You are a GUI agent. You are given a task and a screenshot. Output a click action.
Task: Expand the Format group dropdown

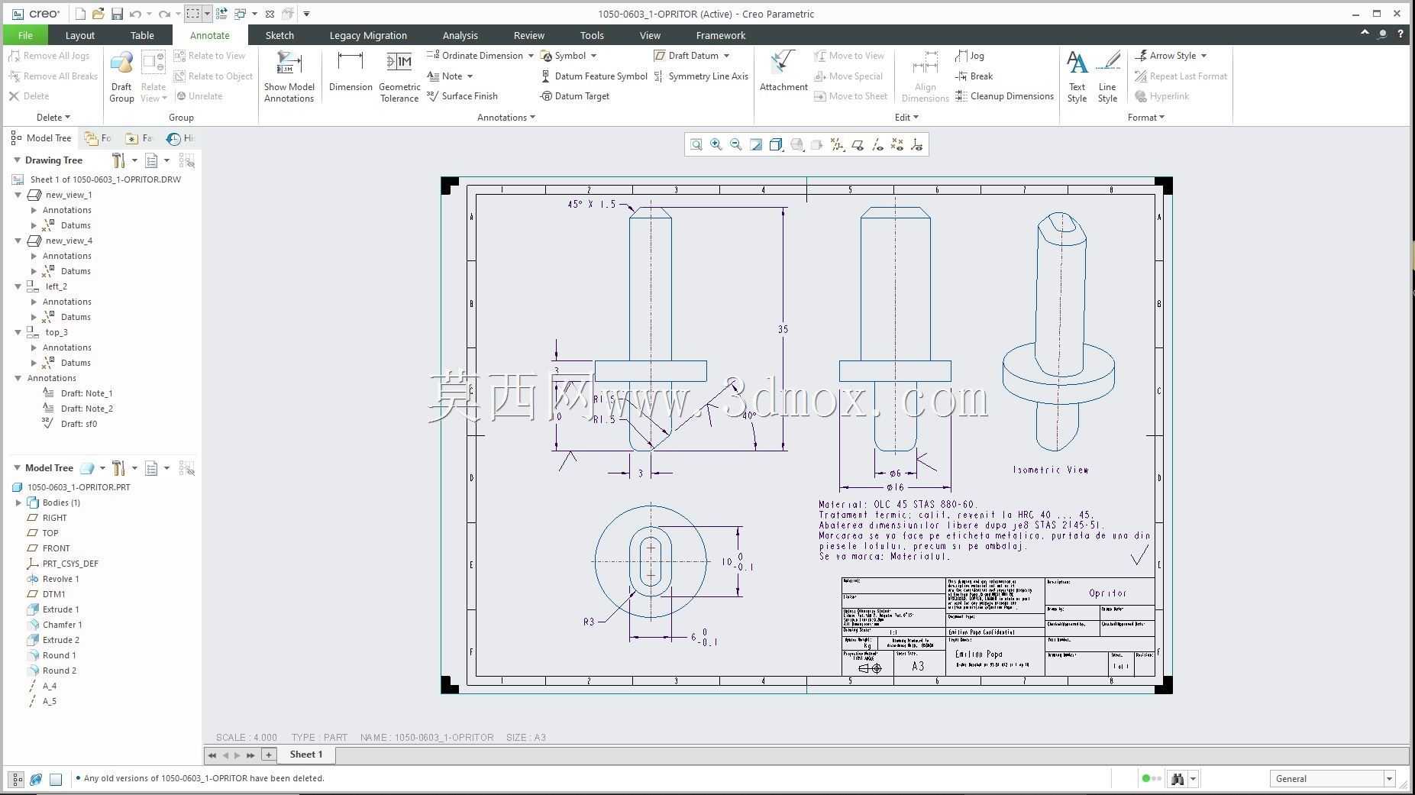click(1145, 118)
